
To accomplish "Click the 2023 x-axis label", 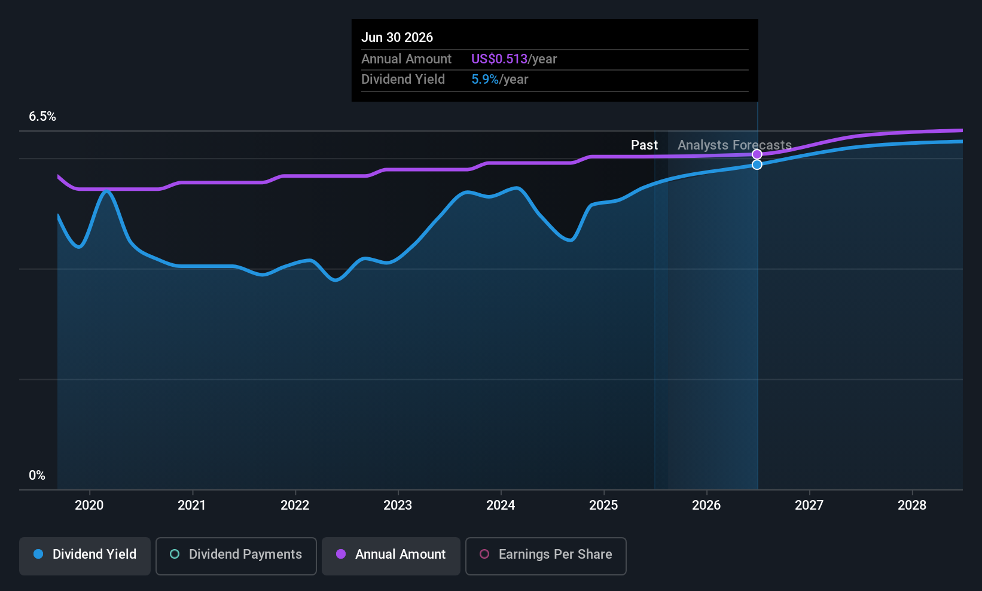I will (398, 505).
